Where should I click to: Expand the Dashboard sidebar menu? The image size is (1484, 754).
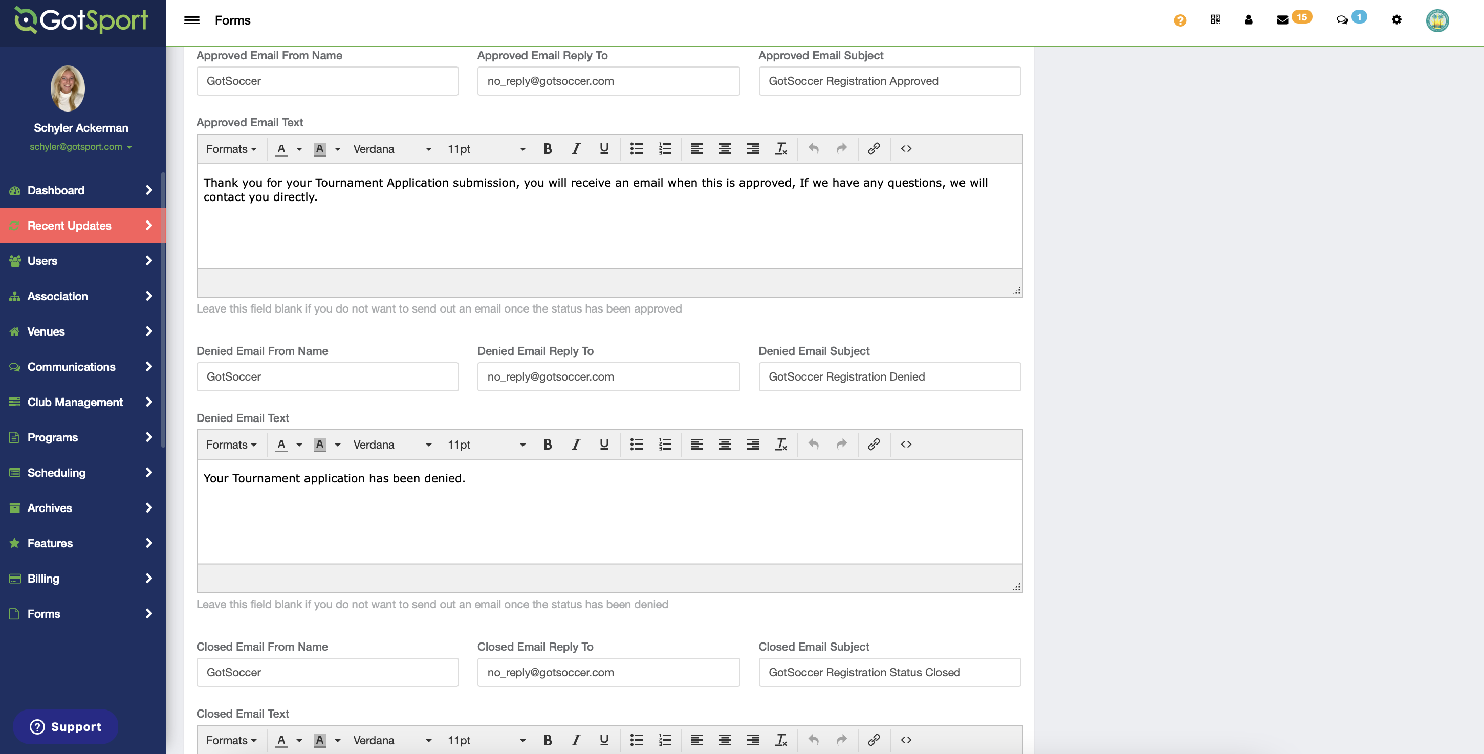point(82,190)
